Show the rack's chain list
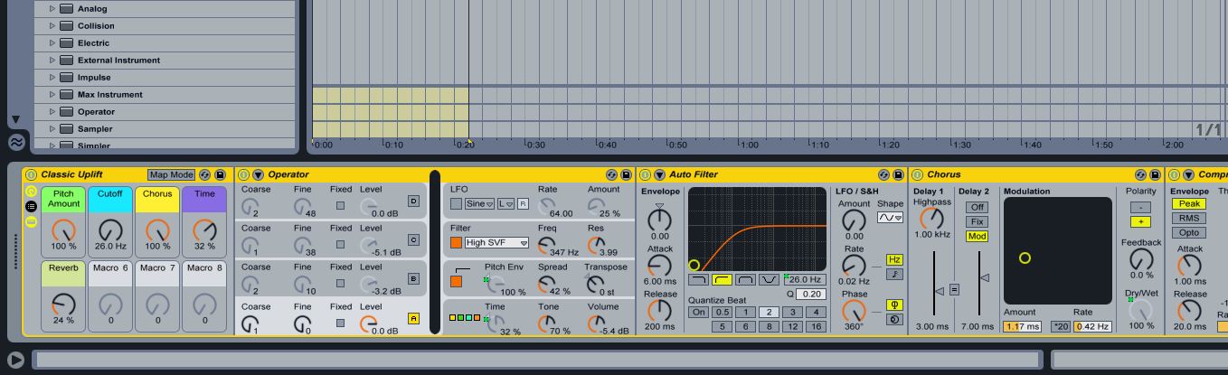This screenshot has width=1228, height=375. pyautogui.click(x=31, y=206)
